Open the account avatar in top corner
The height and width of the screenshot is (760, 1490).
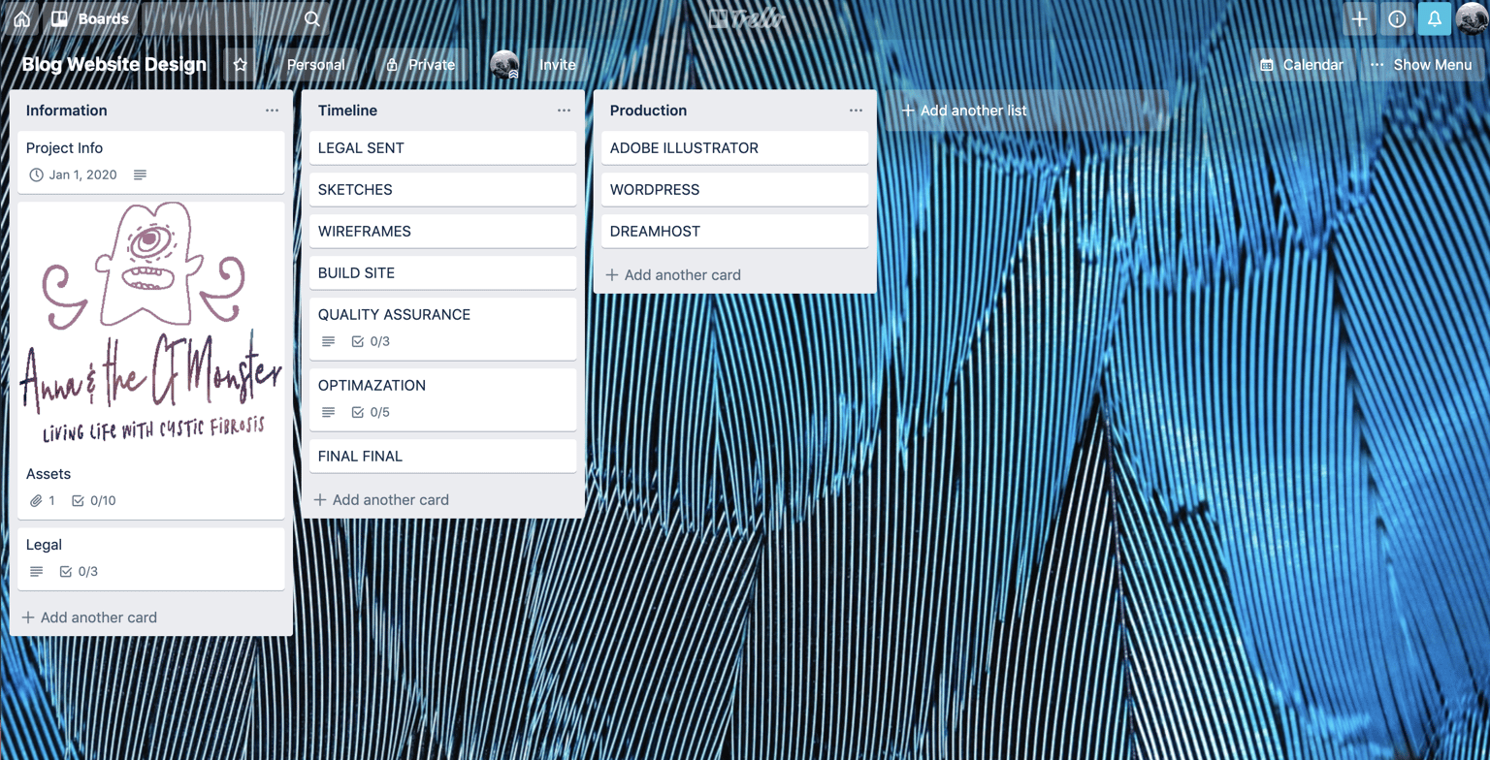pos(1472,18)
